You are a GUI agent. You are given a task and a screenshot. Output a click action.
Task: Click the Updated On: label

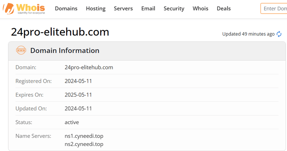[x=31, y=108]
